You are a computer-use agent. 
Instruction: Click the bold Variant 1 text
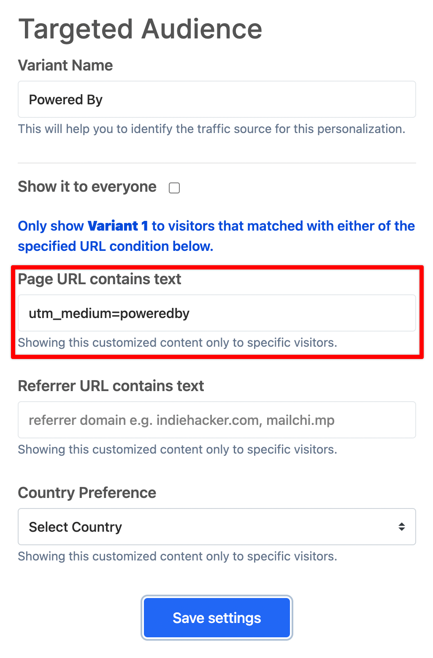point(118,226)
